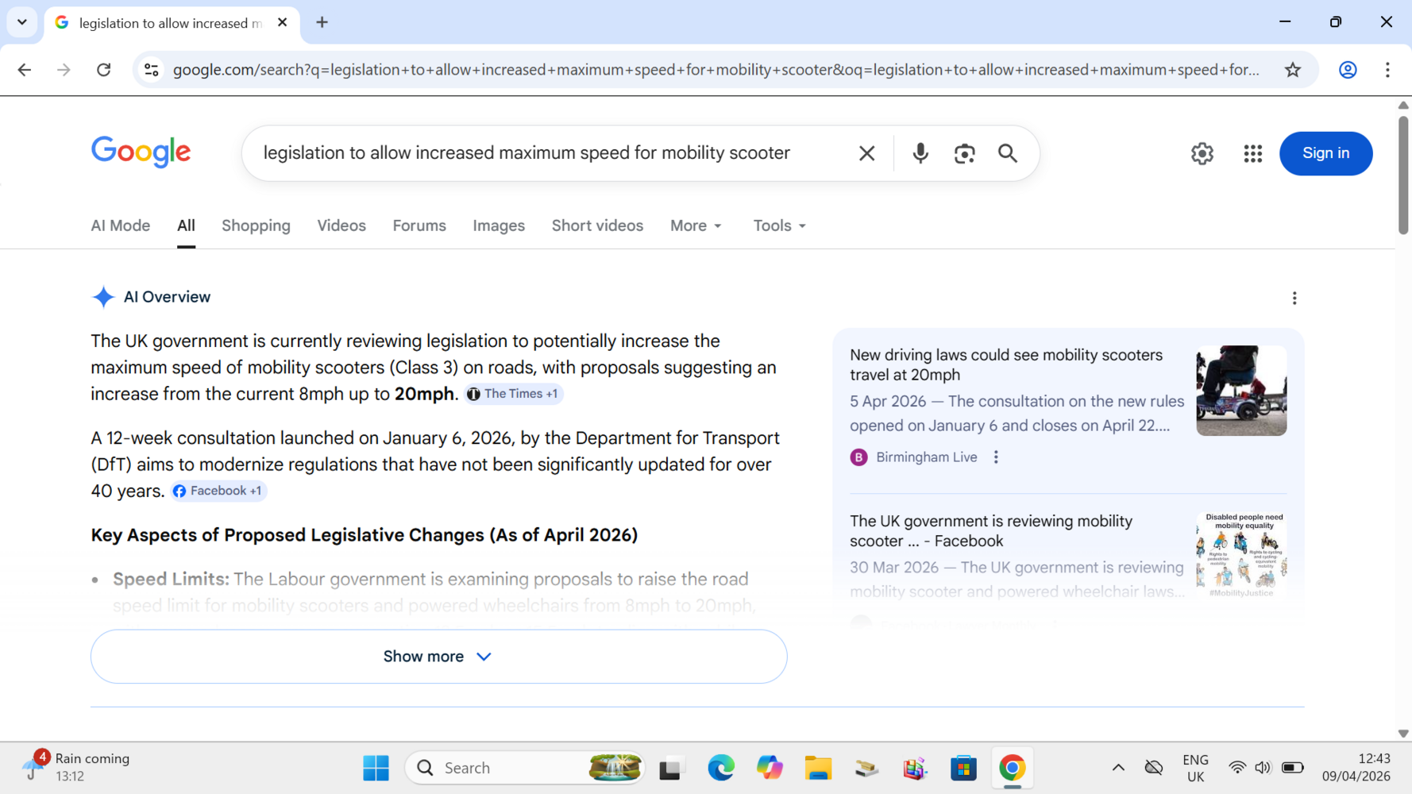Open the Forums results tab
This screenshot has width=1412, height=794.
click(x=419, y=225)
